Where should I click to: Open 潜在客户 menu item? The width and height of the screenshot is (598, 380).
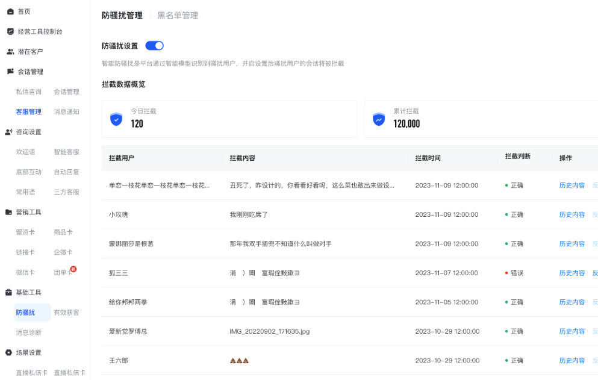[30, 52]
